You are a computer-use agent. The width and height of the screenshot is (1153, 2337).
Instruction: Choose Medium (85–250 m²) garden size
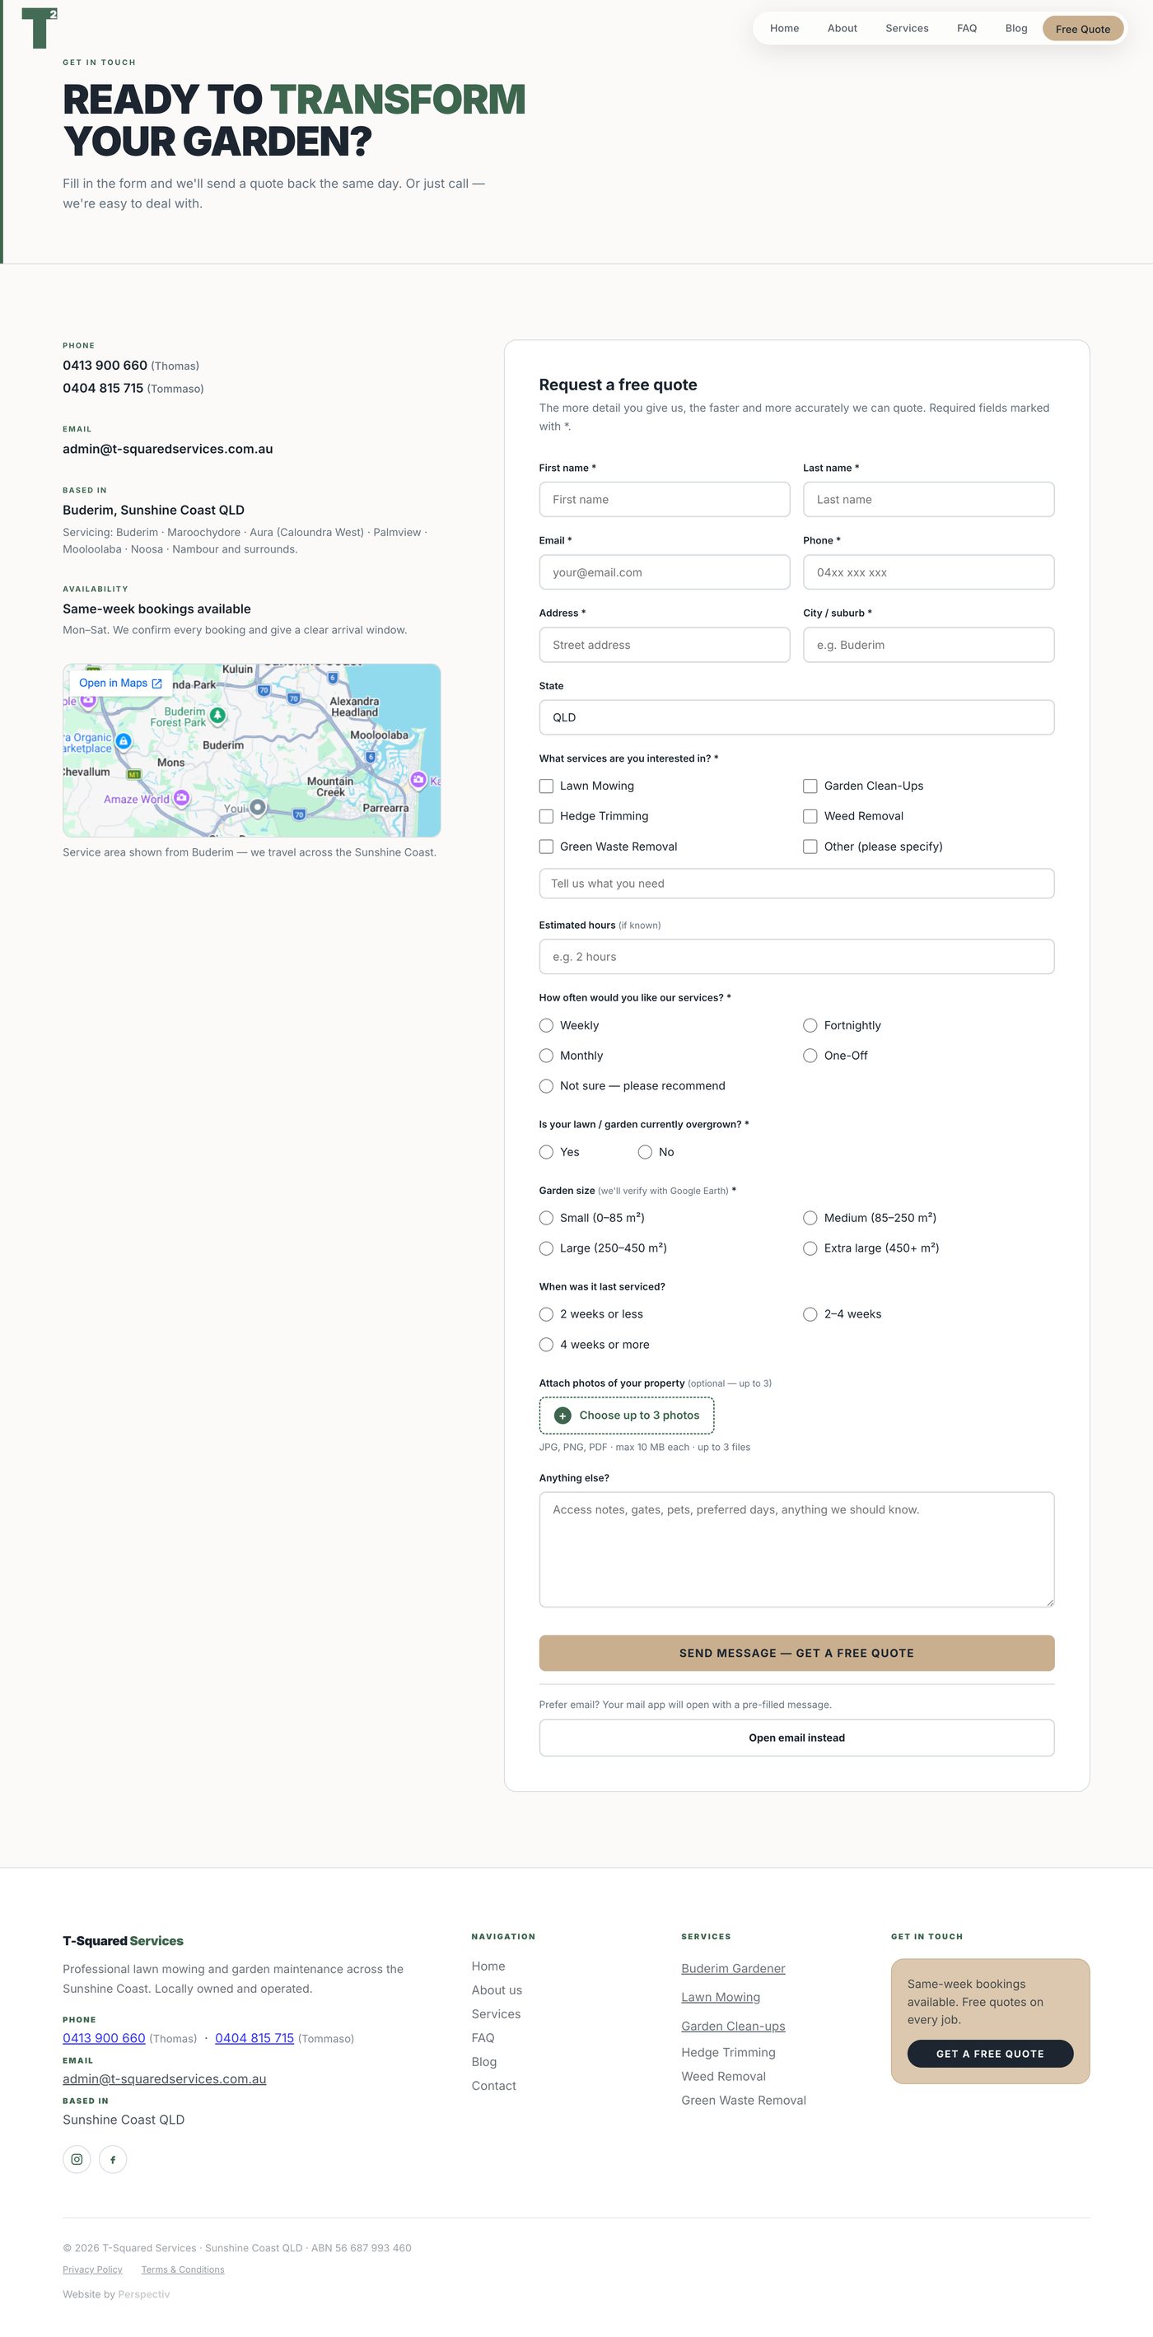click(x=810, y=1217)
